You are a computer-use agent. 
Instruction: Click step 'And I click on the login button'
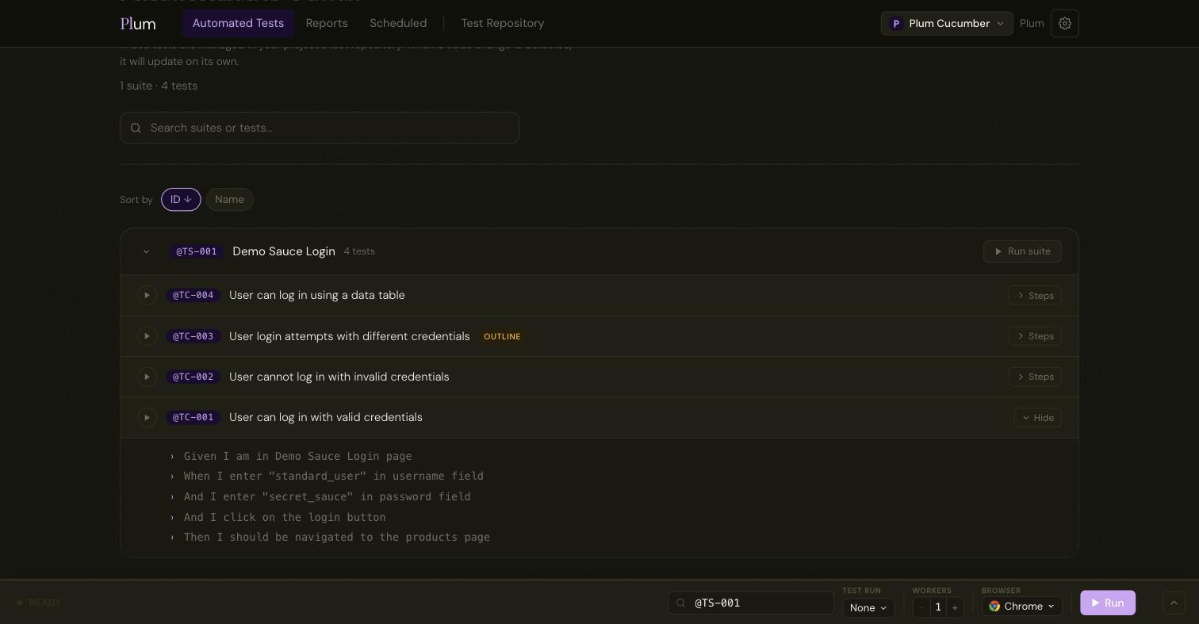[x=285, y=517]
